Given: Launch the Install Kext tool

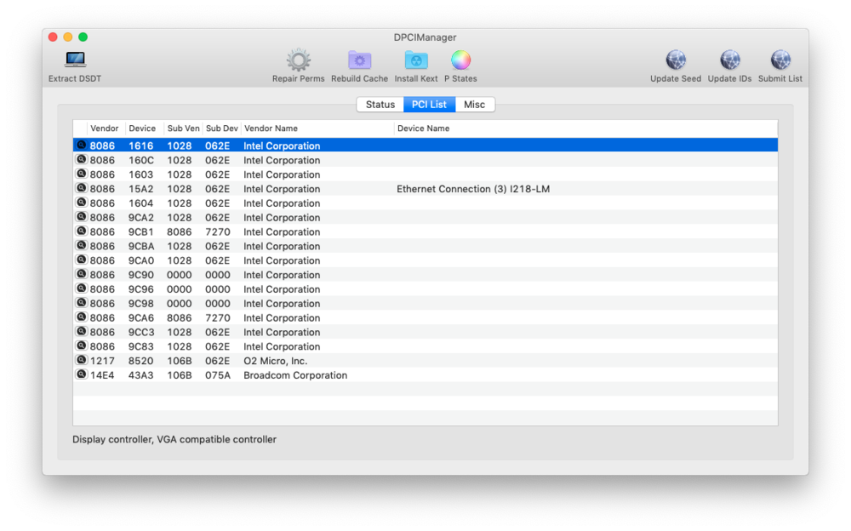Looking at the screenshot, I should coord(416,60).
